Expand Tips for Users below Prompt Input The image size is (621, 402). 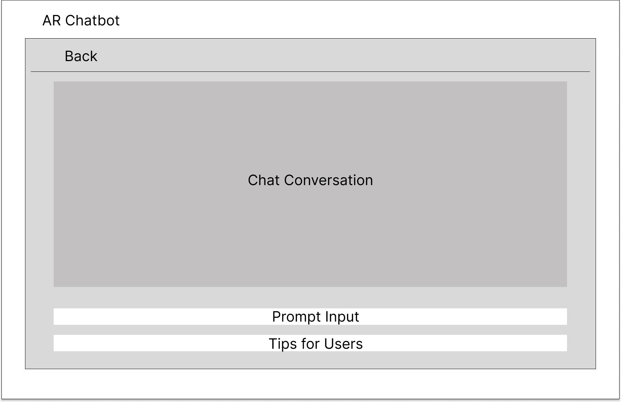(x=310, y=343)
